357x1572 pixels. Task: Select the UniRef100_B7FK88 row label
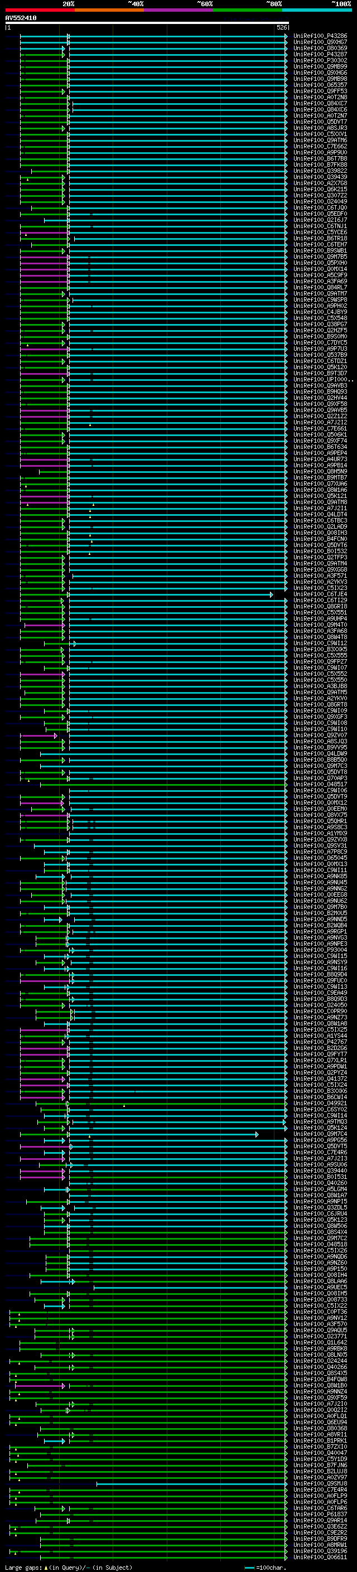[x=320, y=165]
